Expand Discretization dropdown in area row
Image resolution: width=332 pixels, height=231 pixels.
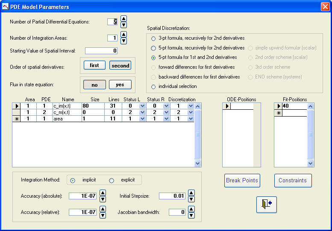click(x=191, y=119)
